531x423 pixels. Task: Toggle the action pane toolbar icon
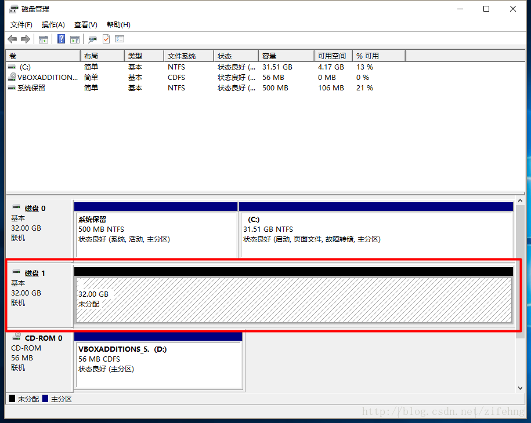click(75, 39)
